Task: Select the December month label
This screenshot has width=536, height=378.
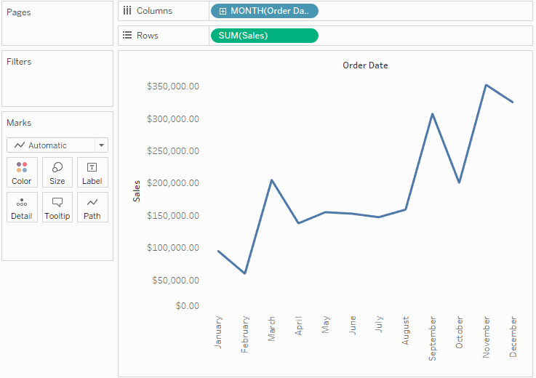Action: (513, 337)
